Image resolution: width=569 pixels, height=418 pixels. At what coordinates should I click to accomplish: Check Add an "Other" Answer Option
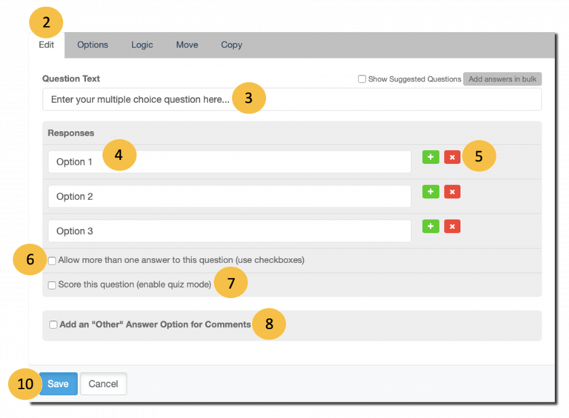click(53, 325)
